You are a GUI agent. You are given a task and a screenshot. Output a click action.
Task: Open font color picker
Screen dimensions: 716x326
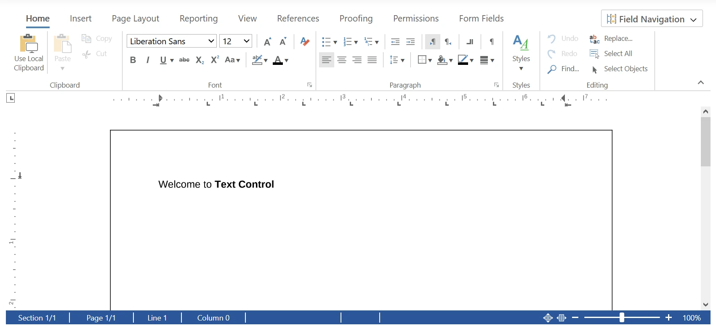280,60
